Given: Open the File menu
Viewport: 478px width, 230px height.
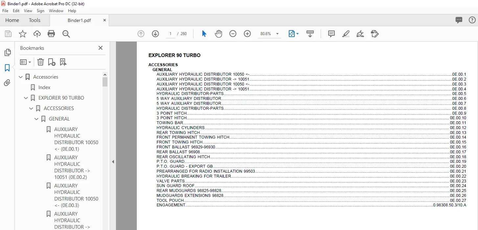Looking at the screenshot, I should [5, 11].
